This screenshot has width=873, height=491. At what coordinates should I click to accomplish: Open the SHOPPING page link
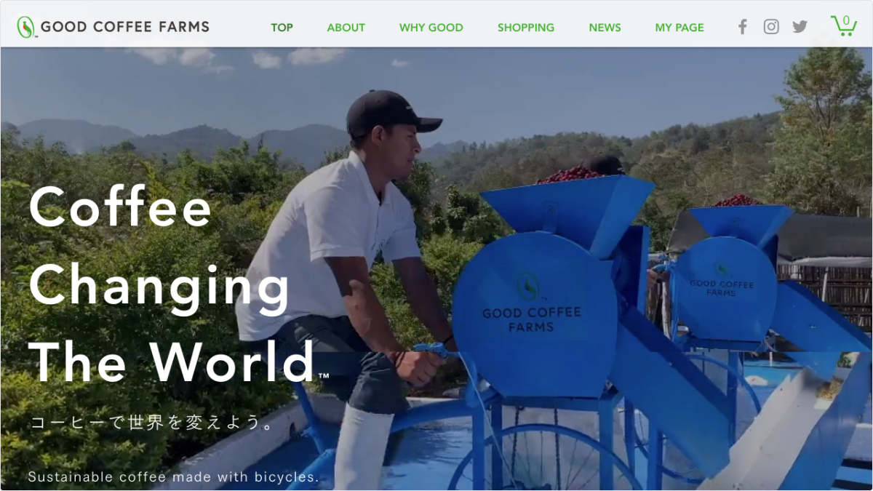tap(525, 28)
